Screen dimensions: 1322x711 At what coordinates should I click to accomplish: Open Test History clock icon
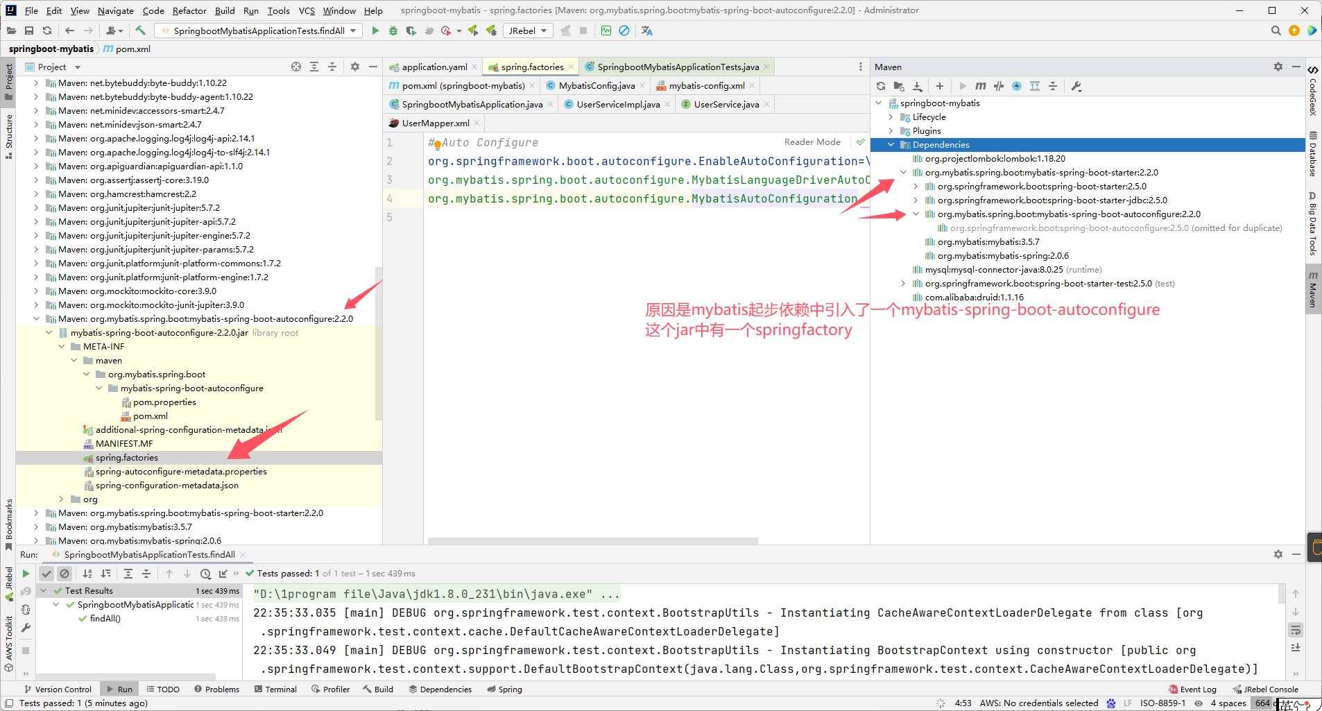(x=205, y=574)
